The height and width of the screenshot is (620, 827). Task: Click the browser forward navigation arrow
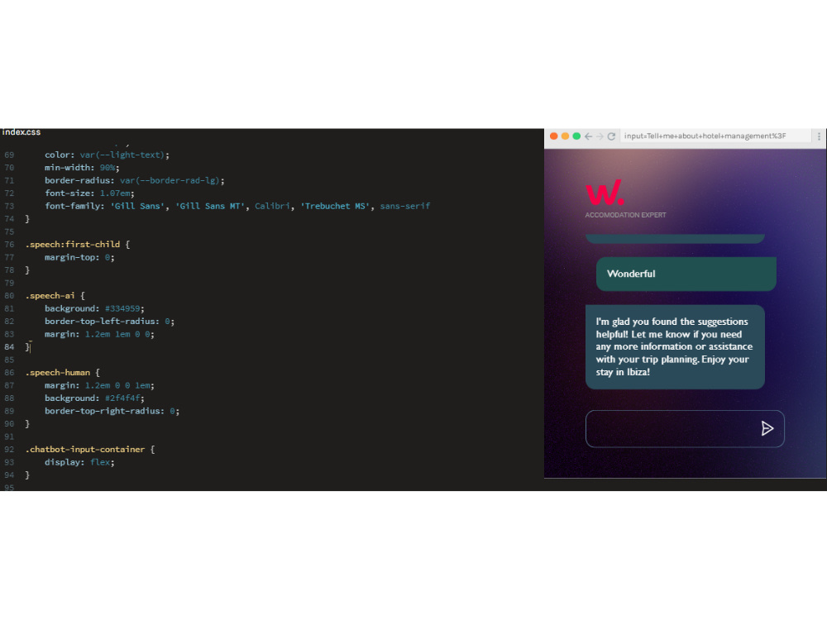pos(599,136)
